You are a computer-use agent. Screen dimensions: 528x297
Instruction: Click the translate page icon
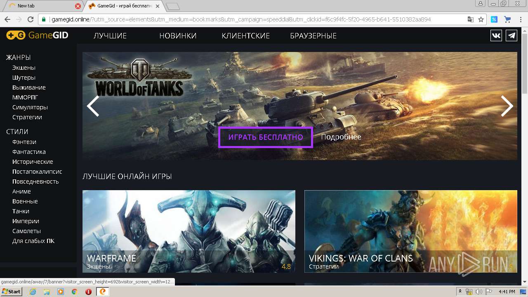pos(471,19)
